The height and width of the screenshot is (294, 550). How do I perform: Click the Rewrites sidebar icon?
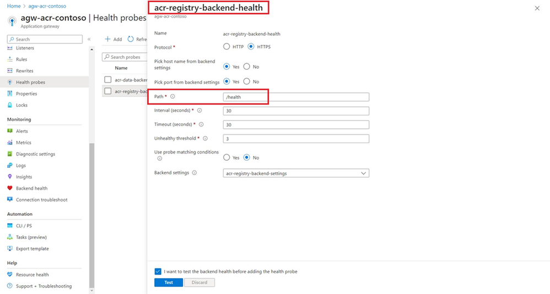point(10,71)
